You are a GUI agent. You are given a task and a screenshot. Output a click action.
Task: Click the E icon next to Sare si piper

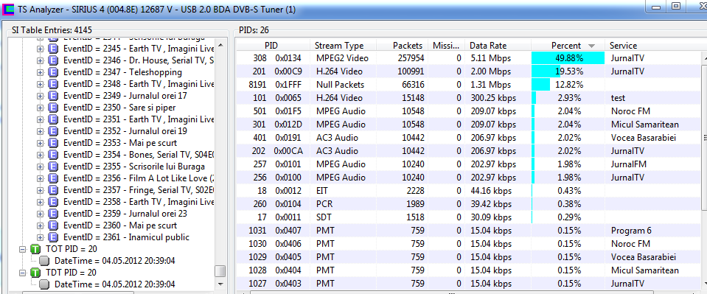coord(54,108)
